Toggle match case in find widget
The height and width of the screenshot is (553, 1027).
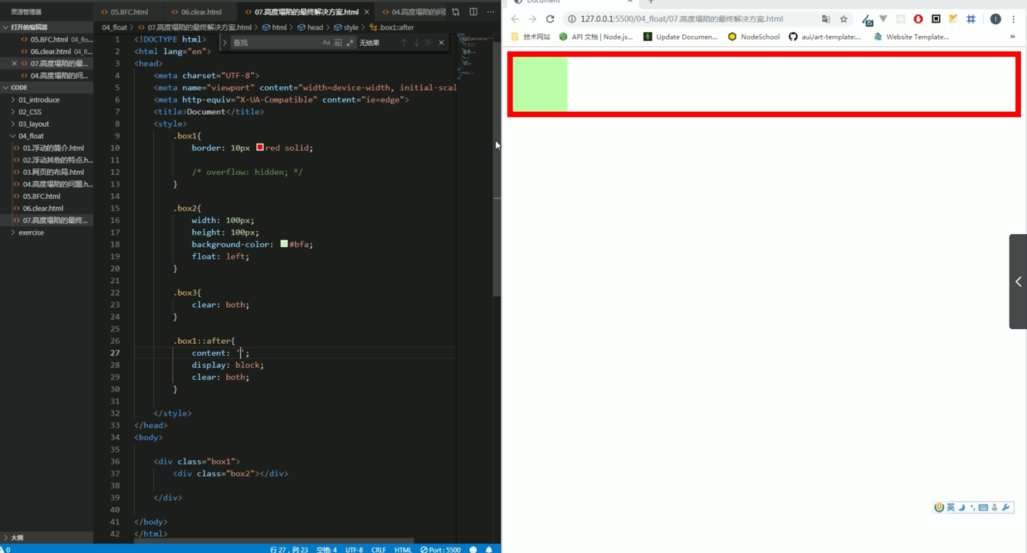(x=326, y=42)
